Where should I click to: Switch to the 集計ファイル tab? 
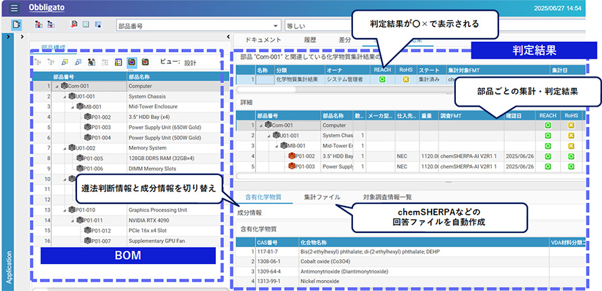322,197
